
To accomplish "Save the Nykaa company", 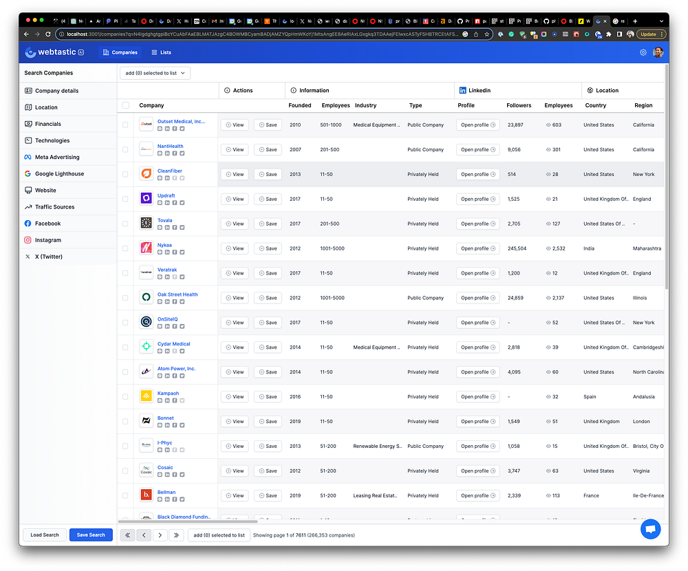I will pos(268,248).
